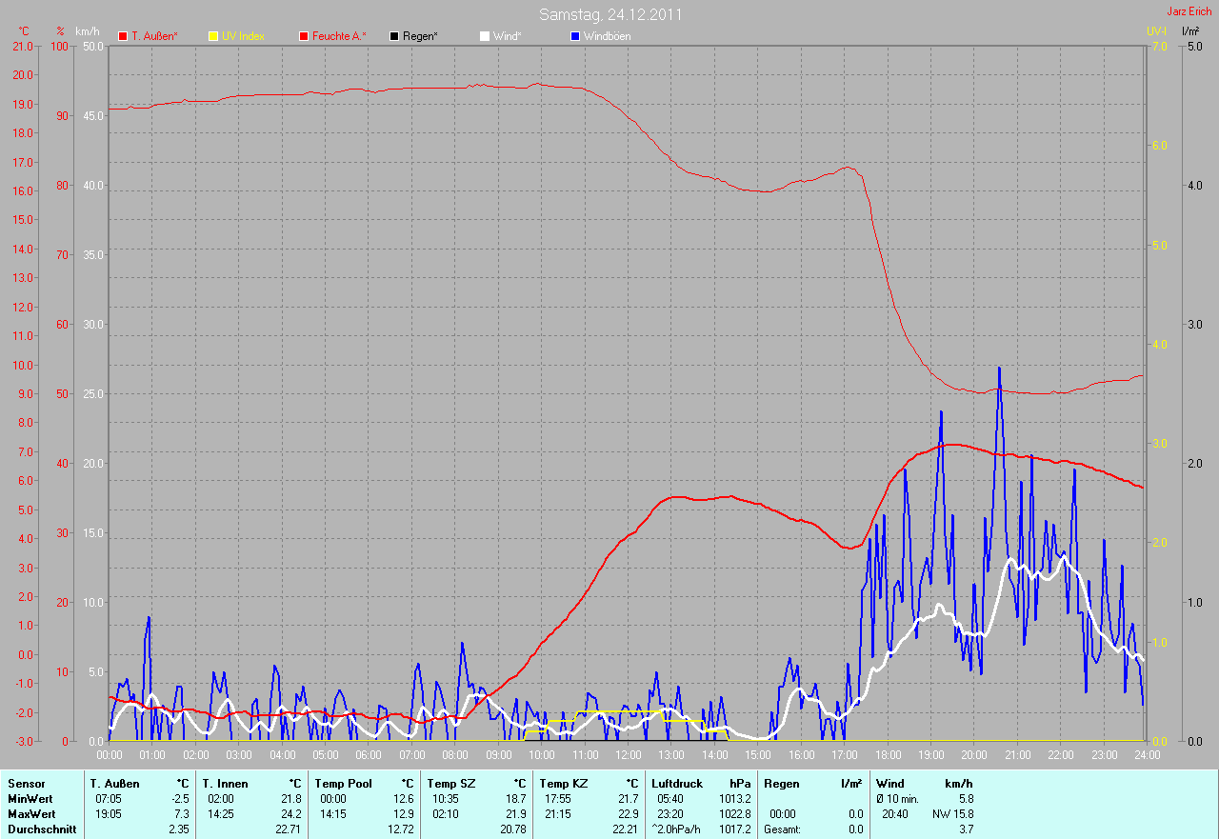
Task: Click the 'Temp SZ' column header
Action: pyautogui.click(x=451, y=784)
